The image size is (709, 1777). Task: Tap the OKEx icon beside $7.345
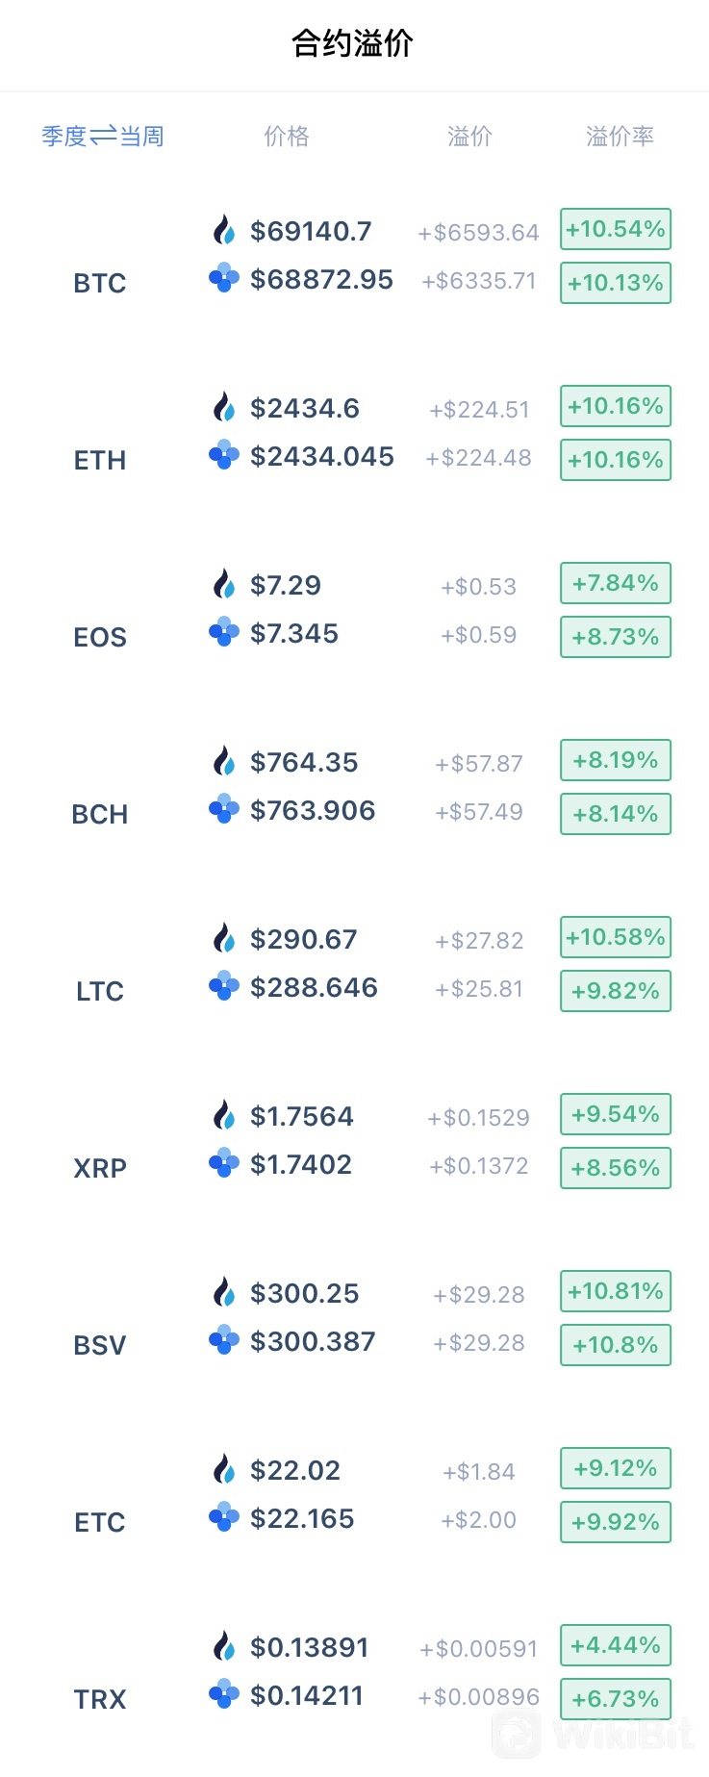pos(224,632)
